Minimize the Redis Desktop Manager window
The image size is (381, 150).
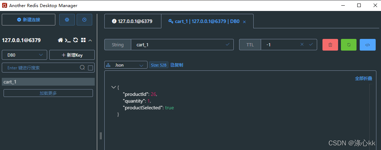[x=343, y=5]
